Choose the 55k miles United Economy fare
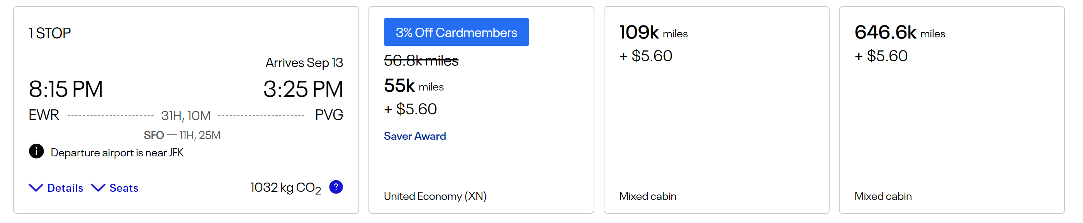 tap(481, 110)
